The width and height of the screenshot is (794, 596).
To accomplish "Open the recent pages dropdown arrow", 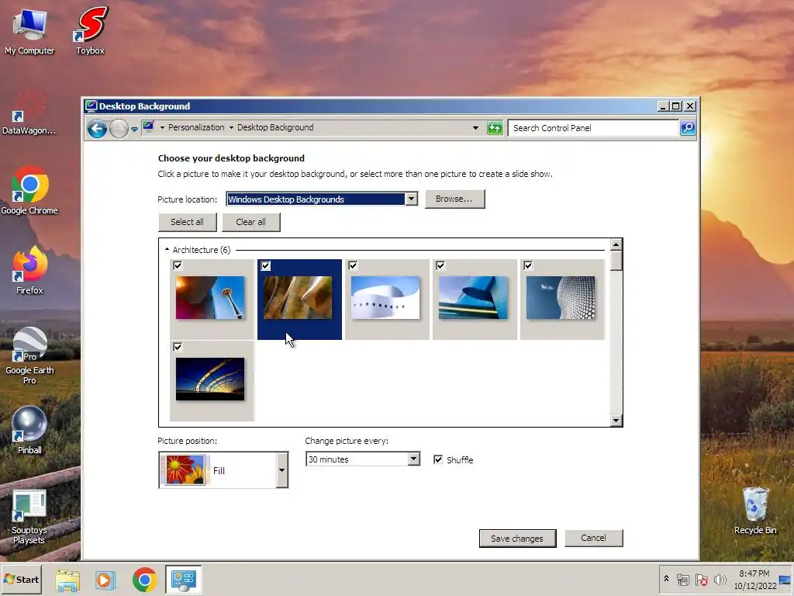I will (134, 130).
